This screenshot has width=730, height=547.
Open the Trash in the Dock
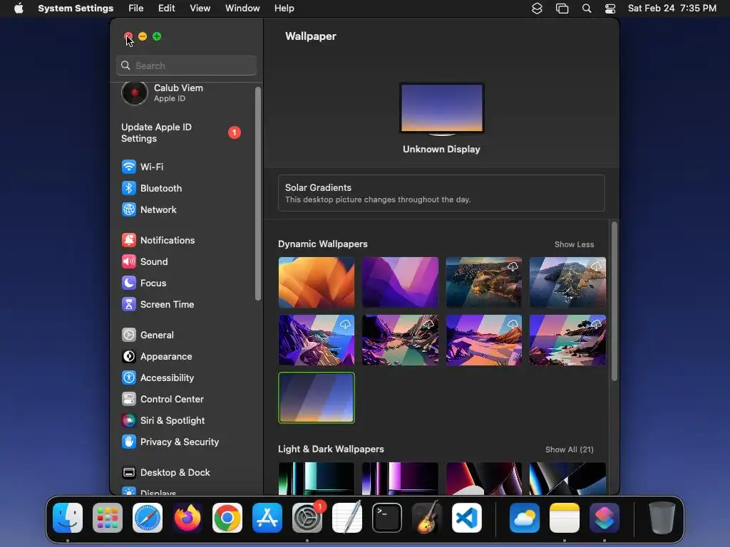coord(662,518)
